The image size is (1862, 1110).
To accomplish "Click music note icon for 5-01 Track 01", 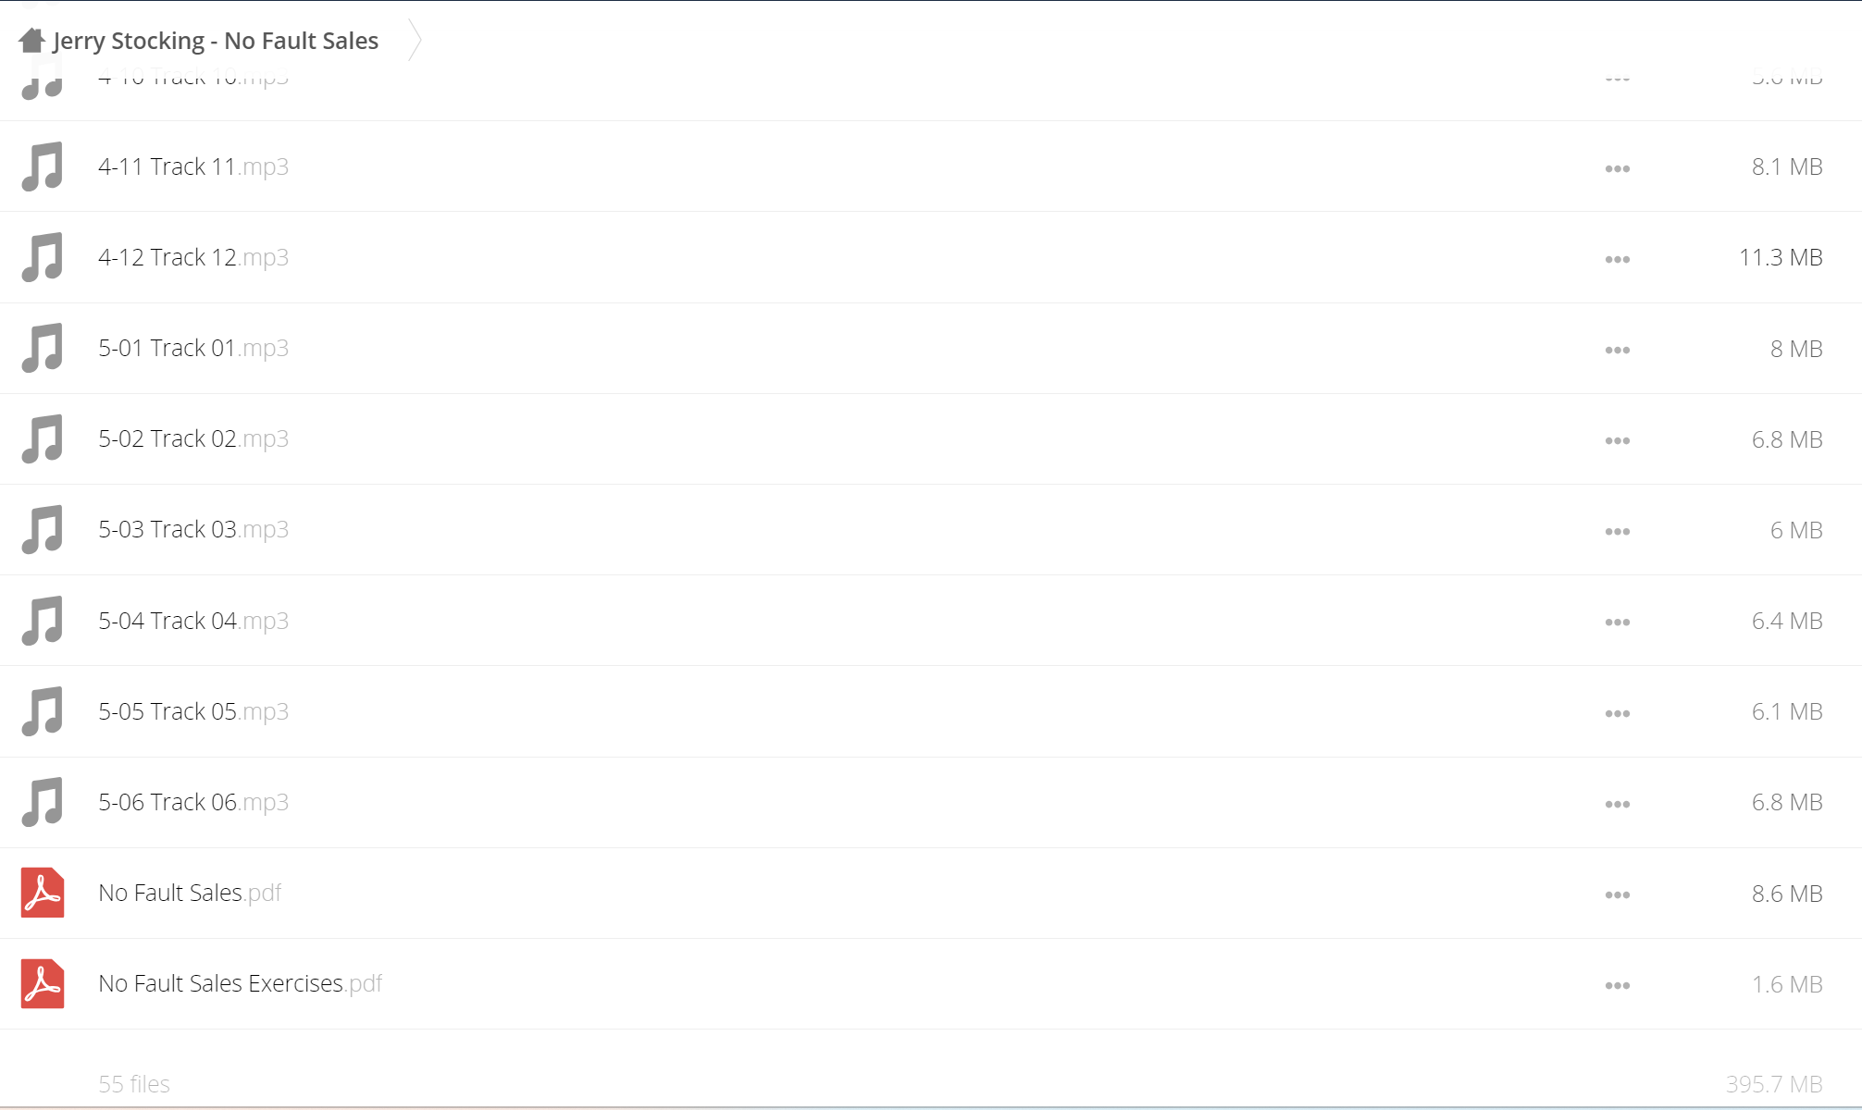I will (43, 348).
